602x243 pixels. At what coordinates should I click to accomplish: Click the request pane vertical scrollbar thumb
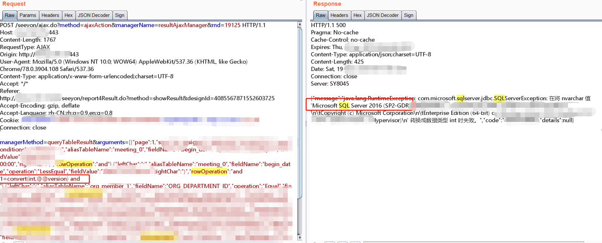300,112
